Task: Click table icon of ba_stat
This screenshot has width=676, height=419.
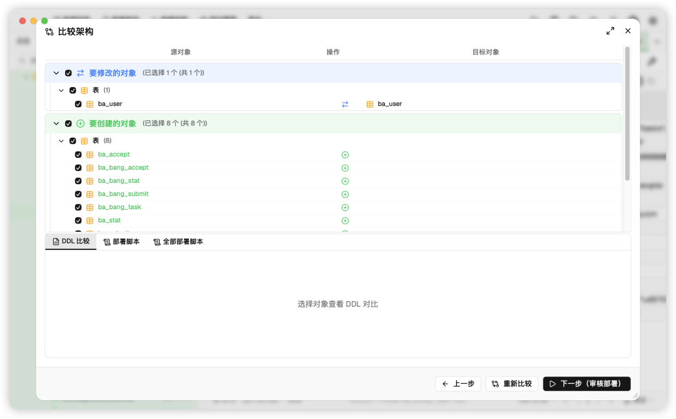Action: click(x=90, y=220)
